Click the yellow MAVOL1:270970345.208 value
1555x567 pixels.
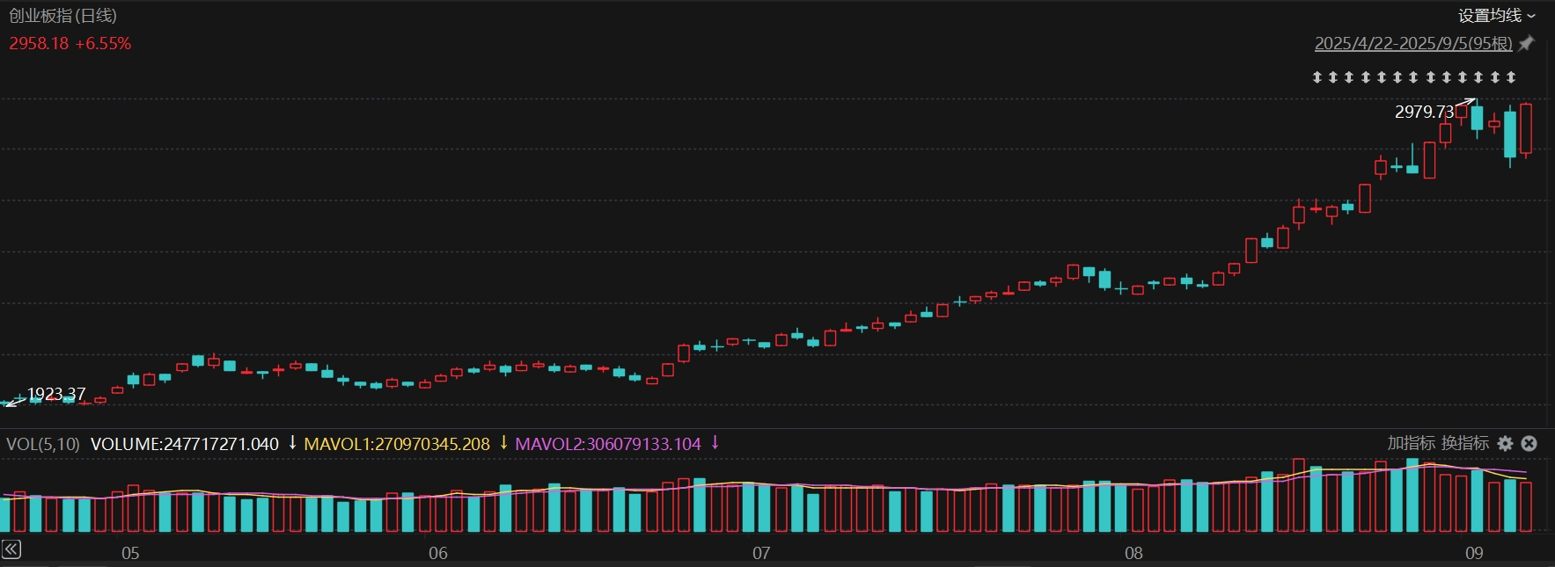pos(397,444)
